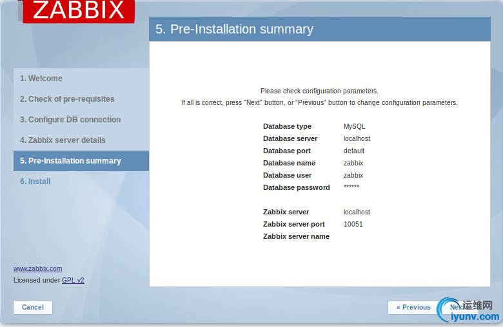Click the Database user label
The image size is (503, 327).
click(x=287, y=175)
